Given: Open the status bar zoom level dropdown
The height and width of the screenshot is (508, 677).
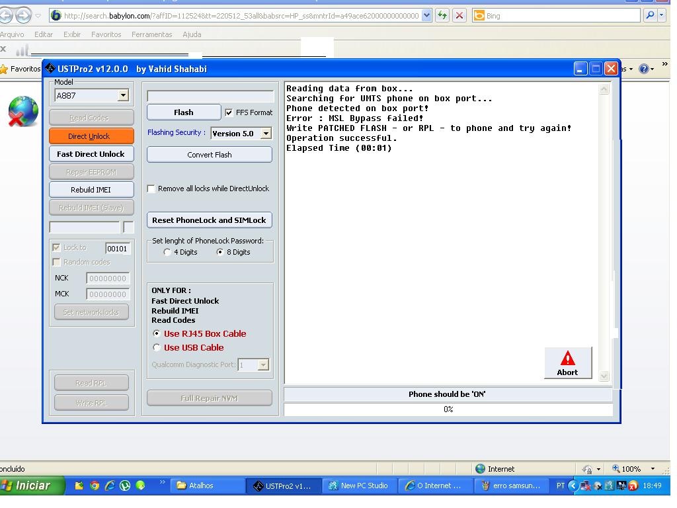Looking at the screenshot, I should point(653,469).
